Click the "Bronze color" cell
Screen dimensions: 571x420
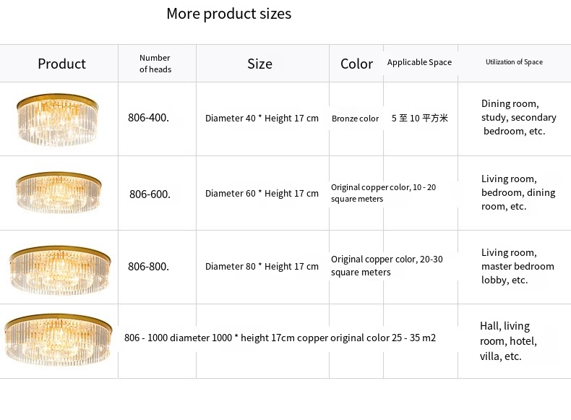pyautogui.click(x=355, y=119)
